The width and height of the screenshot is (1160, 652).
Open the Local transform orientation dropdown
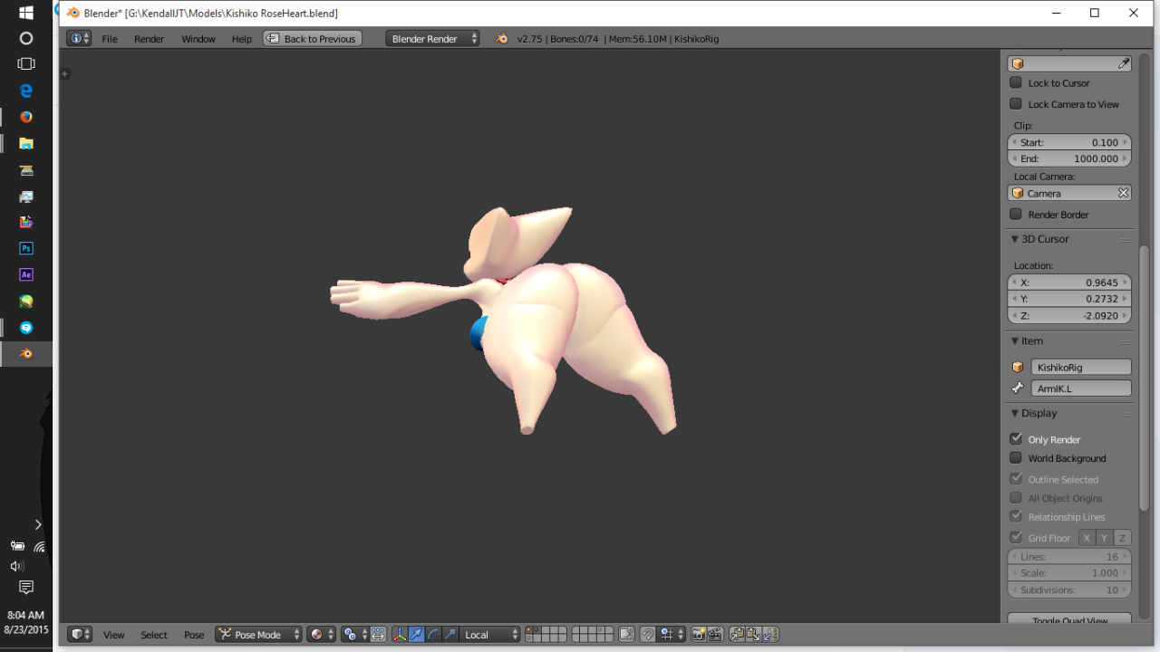491,635
